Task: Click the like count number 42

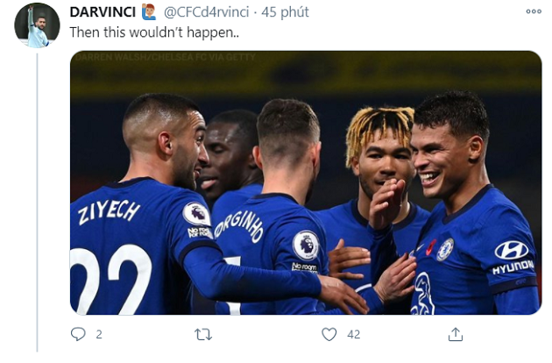Action: pos(354,334)
